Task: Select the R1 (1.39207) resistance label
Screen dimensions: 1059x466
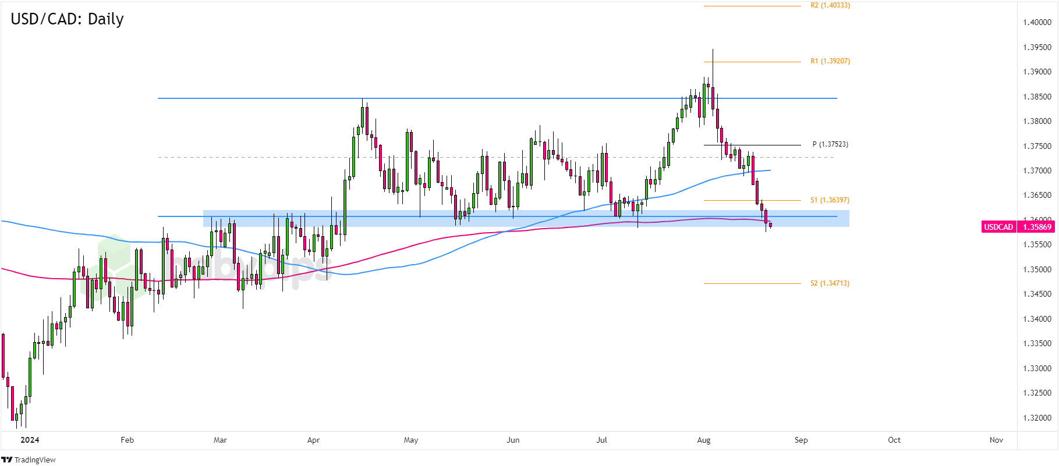Action: pos(830,61)
